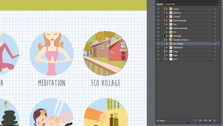
Task: Click the hydro-massage layer thumbnail
Action: [x=171, y=28]
